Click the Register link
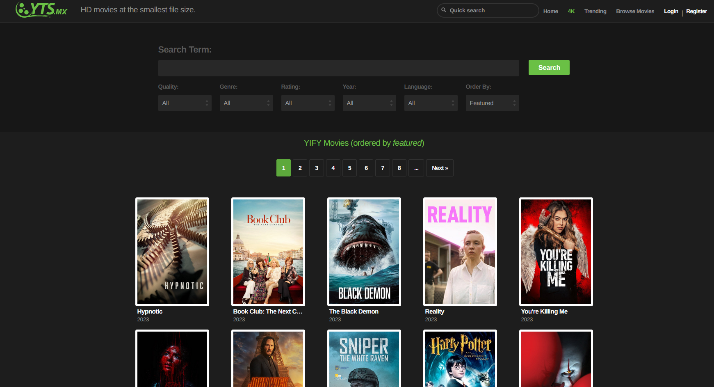 click(696, 11)
